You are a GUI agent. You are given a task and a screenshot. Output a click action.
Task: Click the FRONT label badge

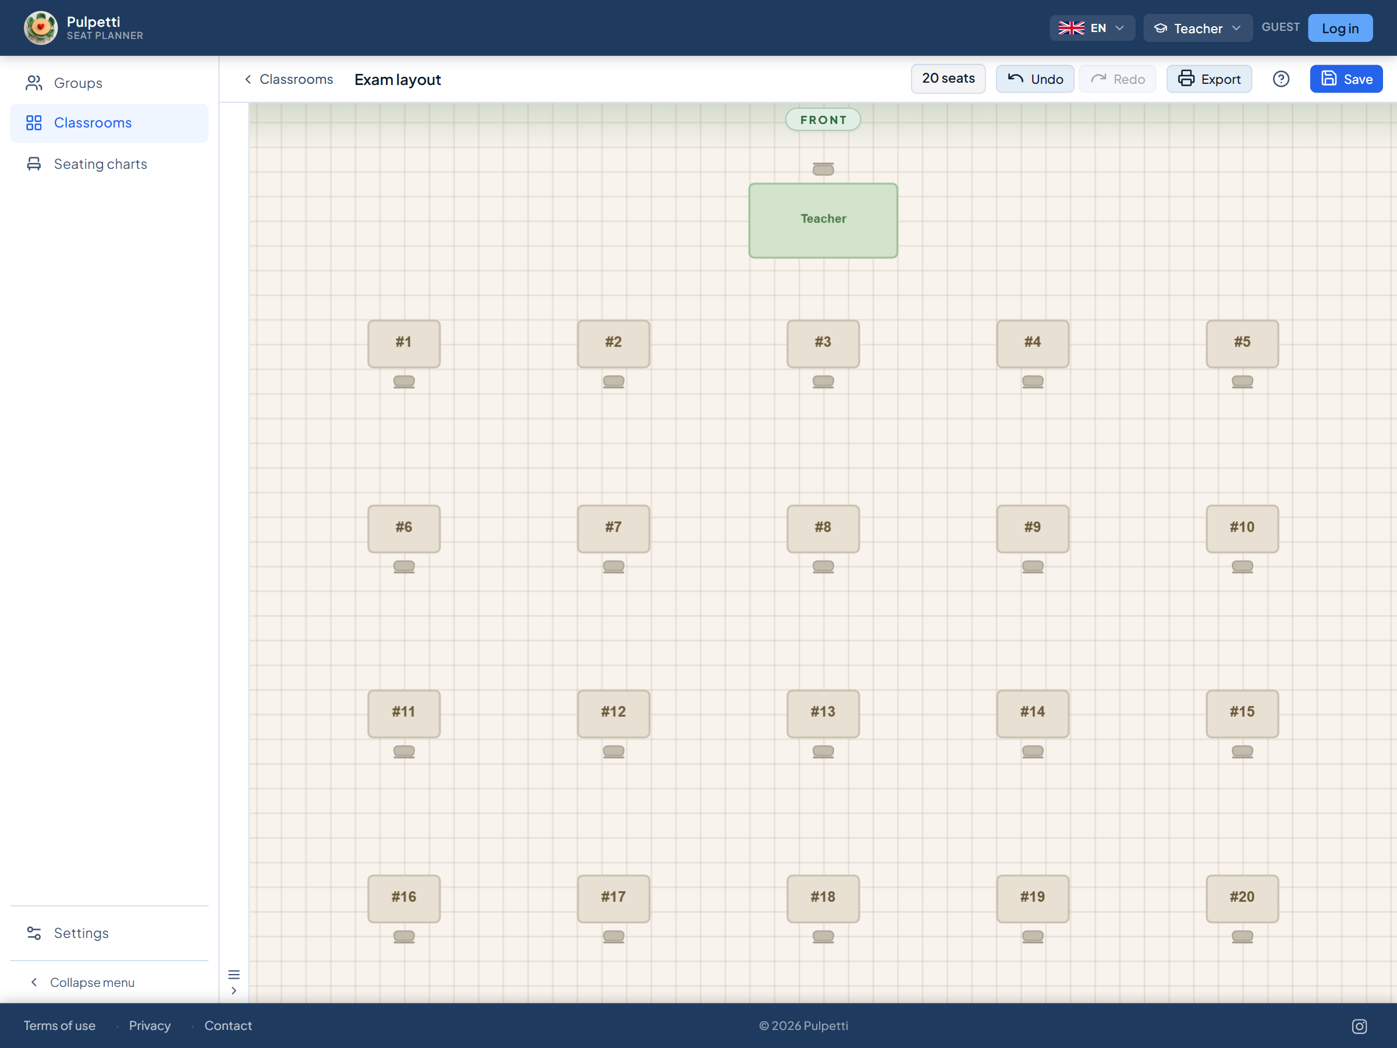823,119
